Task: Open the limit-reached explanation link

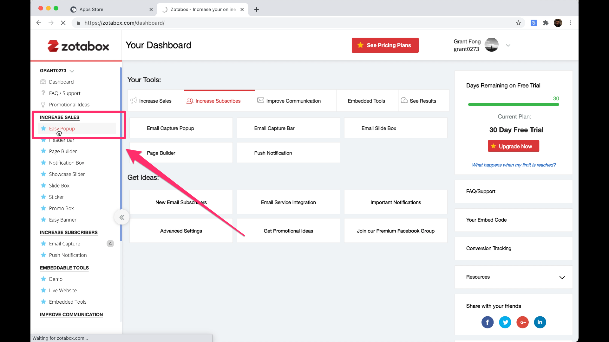Action: coord(514,165)
